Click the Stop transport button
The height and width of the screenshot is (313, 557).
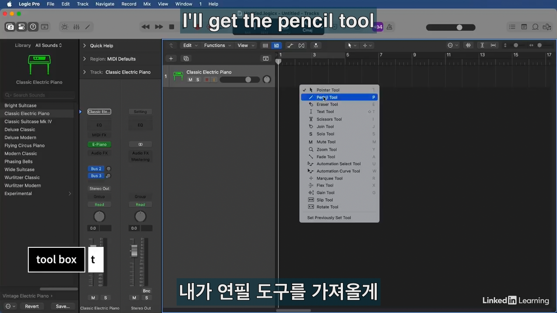pos(171,27)
